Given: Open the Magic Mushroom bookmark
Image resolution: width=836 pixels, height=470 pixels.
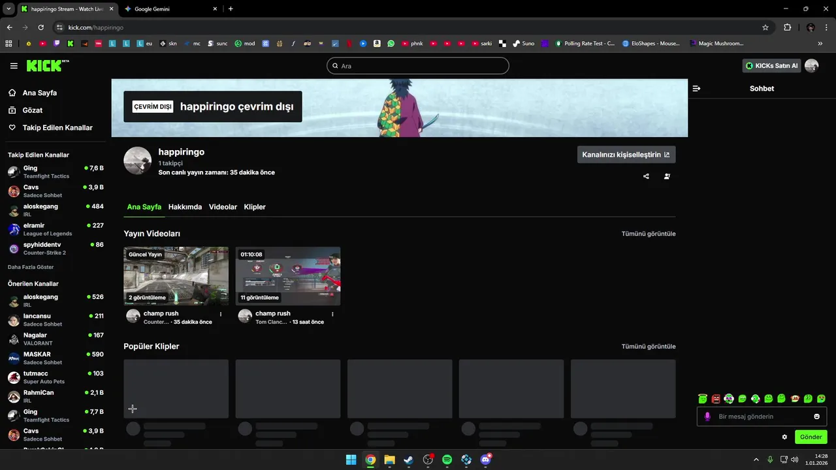Looking at the screenshot, I should point(716,44).
